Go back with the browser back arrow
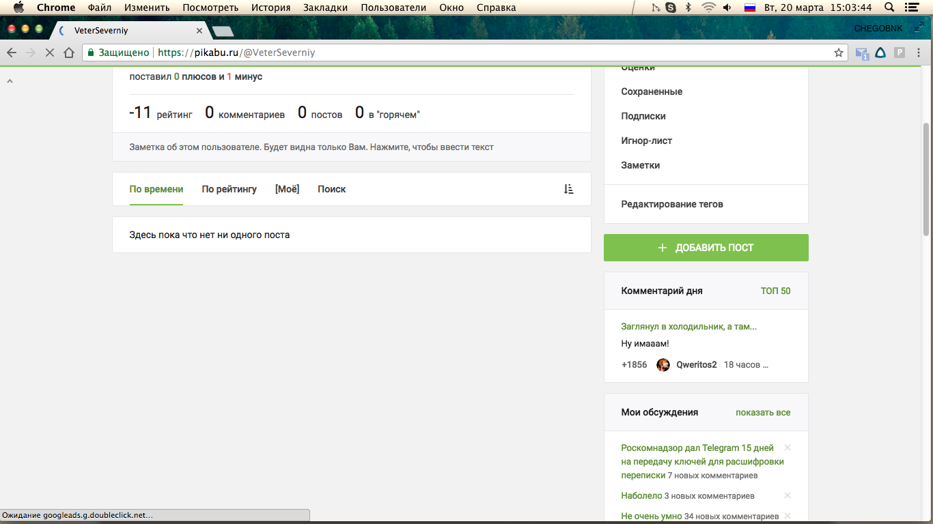Screen dimensions: 933x524 point(12,53)
